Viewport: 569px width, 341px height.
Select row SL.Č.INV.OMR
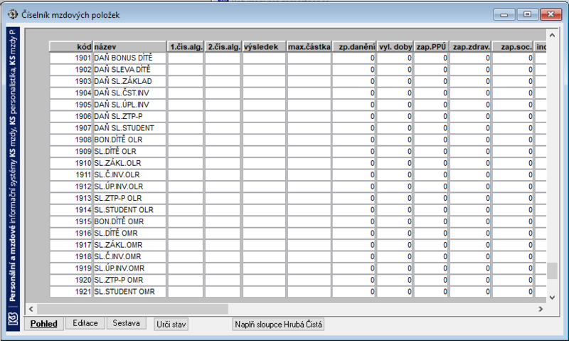(297, 257)
